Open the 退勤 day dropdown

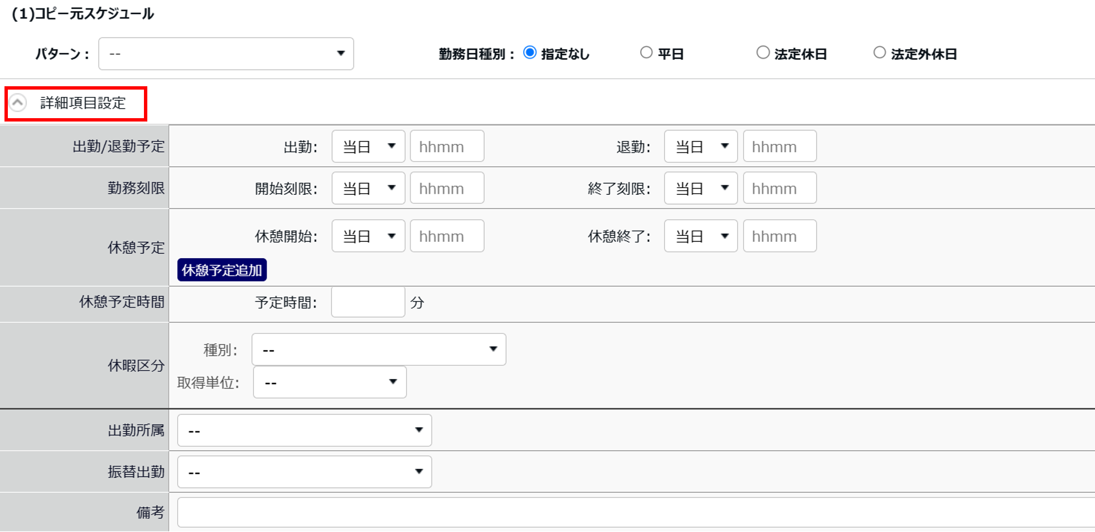pos(701,147)
